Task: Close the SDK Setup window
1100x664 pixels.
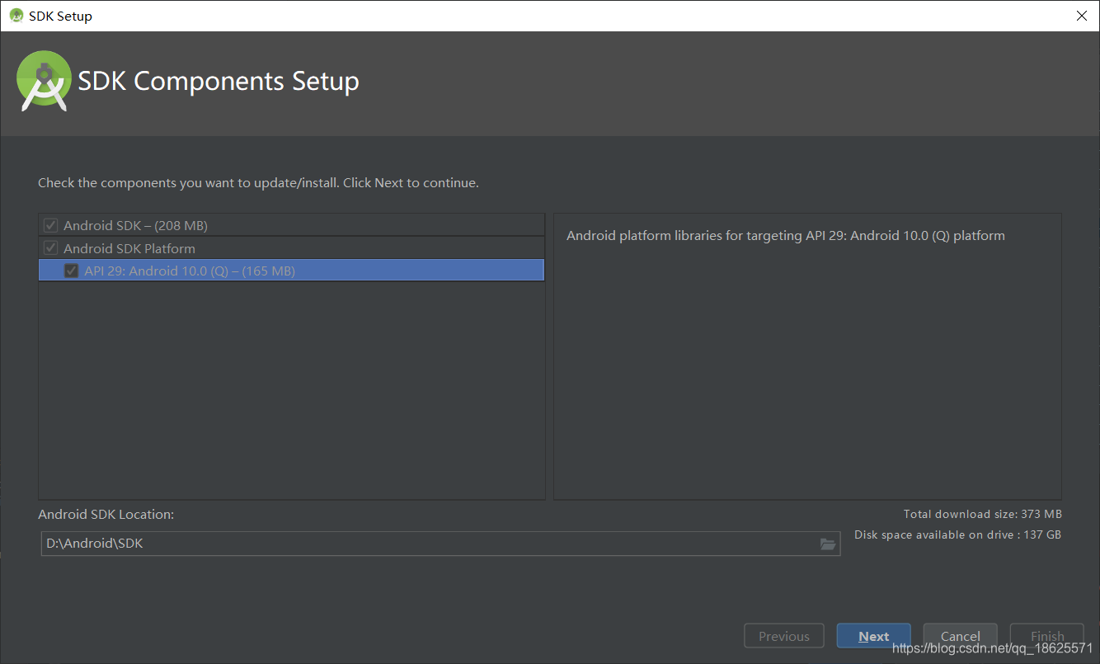Action: 1081,16
